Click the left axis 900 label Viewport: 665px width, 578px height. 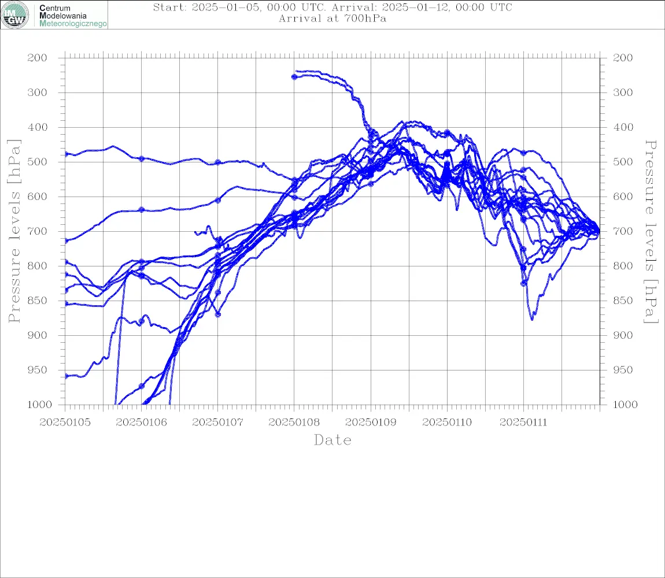click(x=38, y=335)
